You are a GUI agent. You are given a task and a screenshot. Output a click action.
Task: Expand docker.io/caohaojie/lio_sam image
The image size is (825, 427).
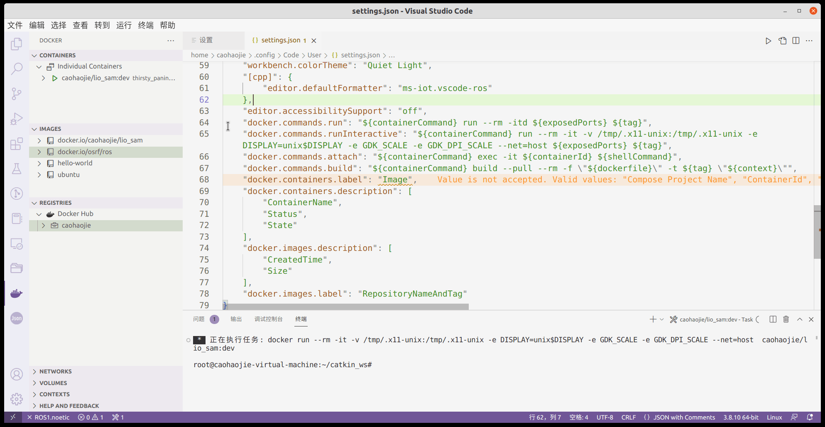[x=39, y=140]
